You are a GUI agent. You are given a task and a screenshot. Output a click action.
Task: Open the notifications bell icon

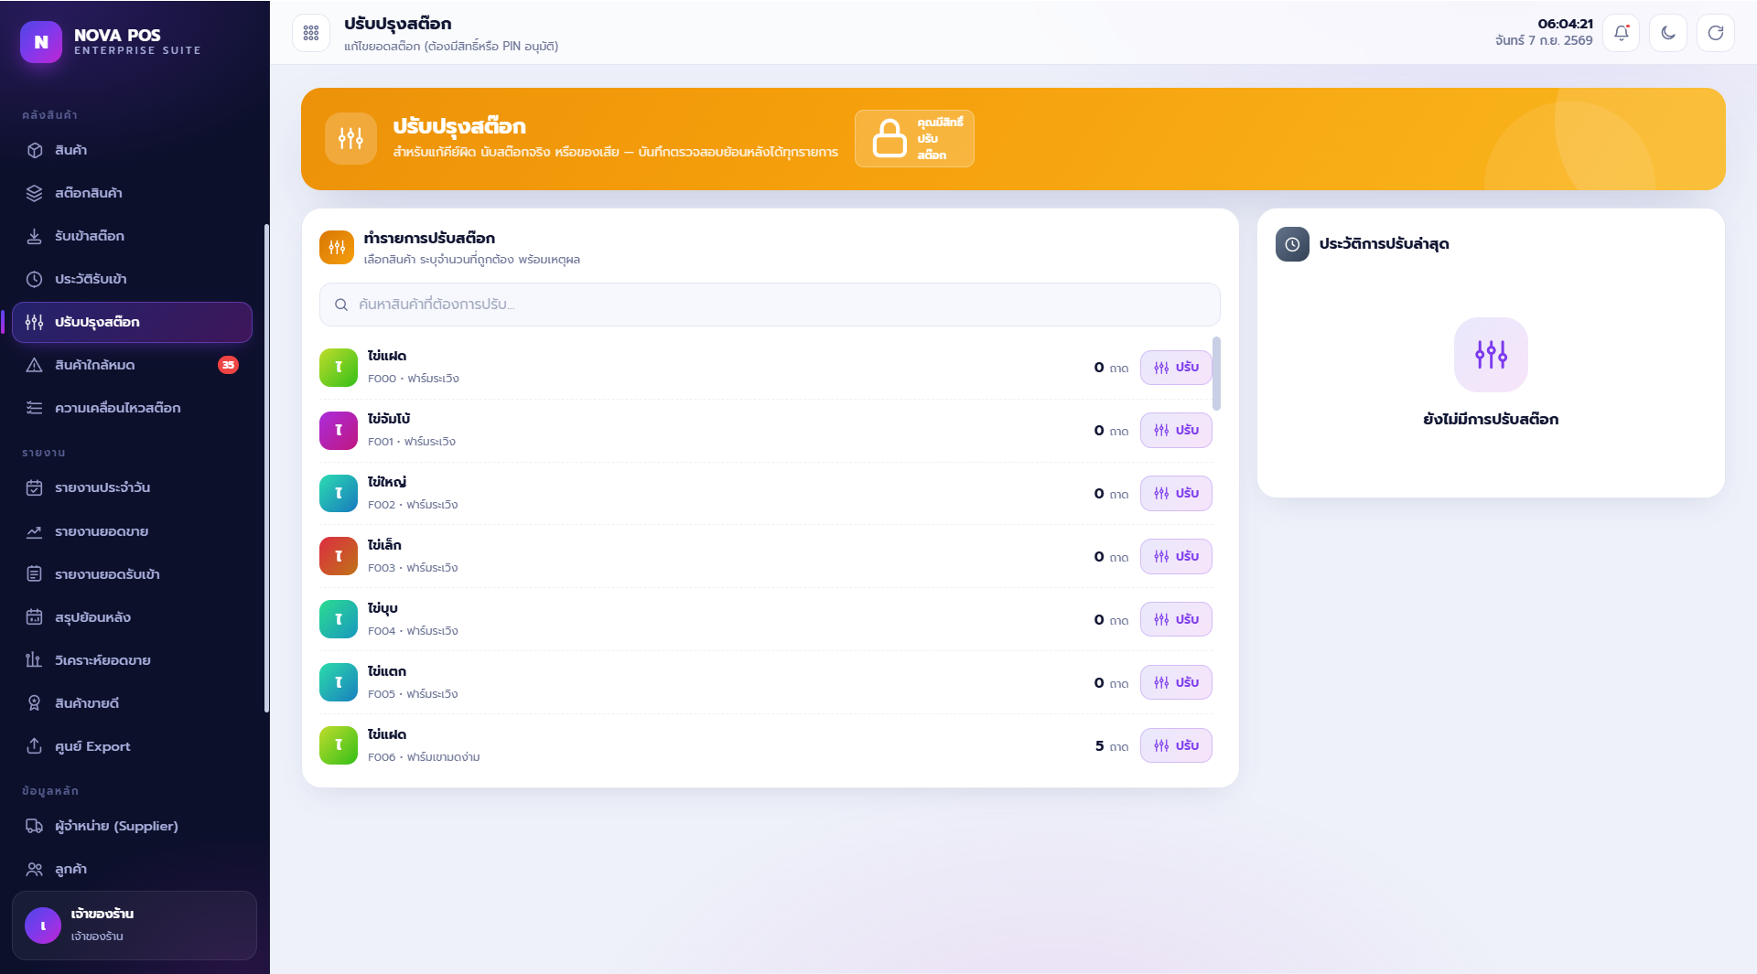point(1621,33)
